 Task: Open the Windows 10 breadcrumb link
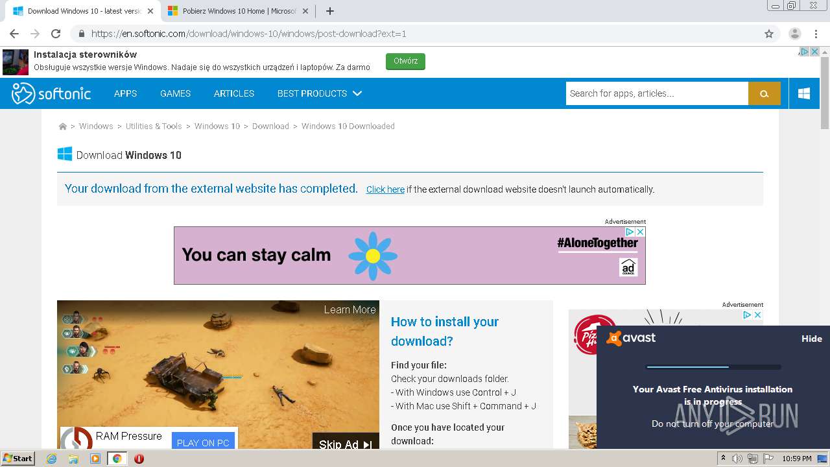(x=217, y=126)
